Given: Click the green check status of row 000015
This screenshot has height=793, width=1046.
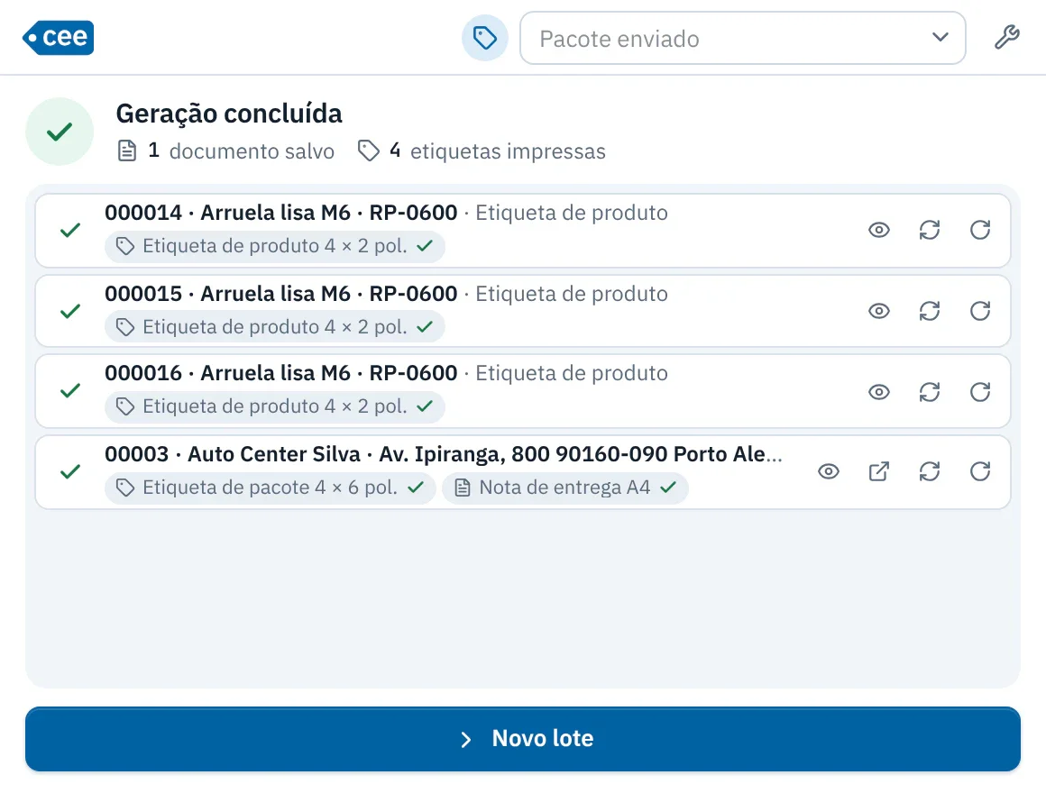Looking at the screenshot, I should (x=70, y=311).
